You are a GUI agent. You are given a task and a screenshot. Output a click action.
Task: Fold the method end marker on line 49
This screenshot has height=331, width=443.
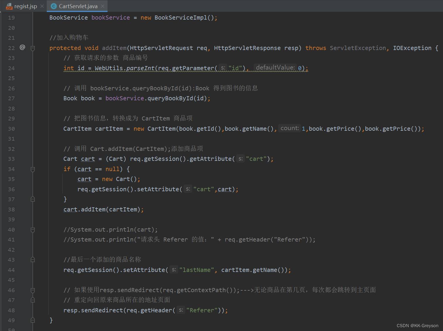(33, 320)
